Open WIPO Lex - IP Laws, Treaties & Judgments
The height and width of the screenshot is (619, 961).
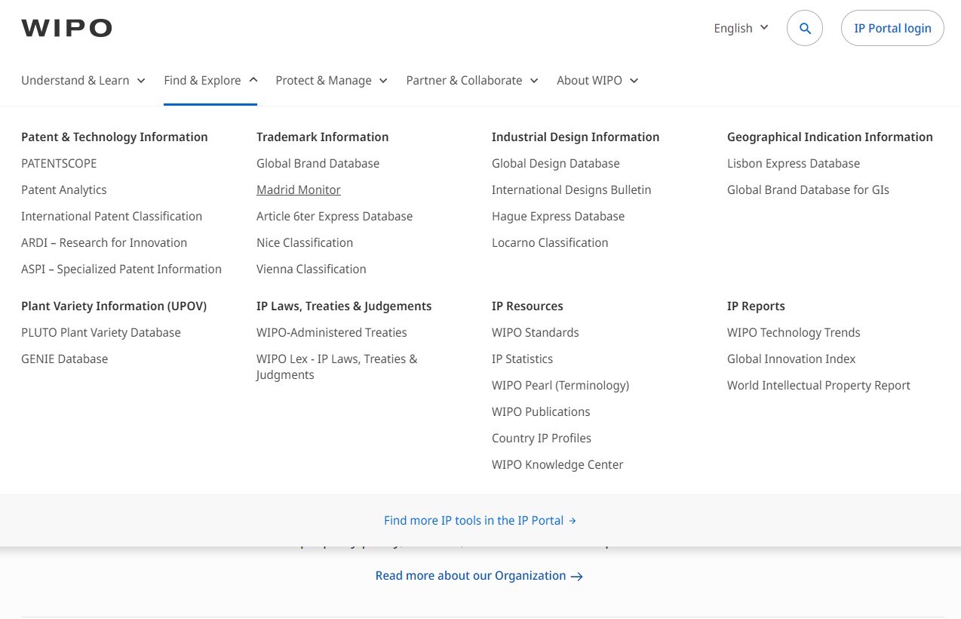click(x=336, y=367)
